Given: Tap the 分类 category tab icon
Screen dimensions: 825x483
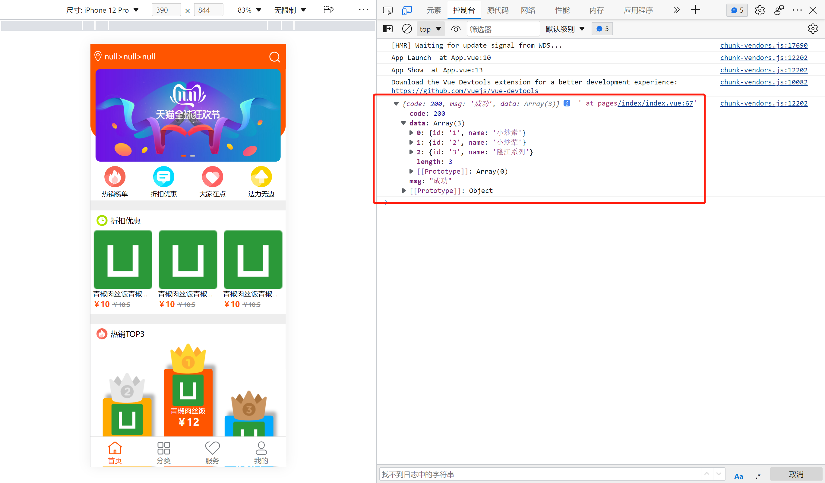Looking at the screenshot, I should coord(164,448).
